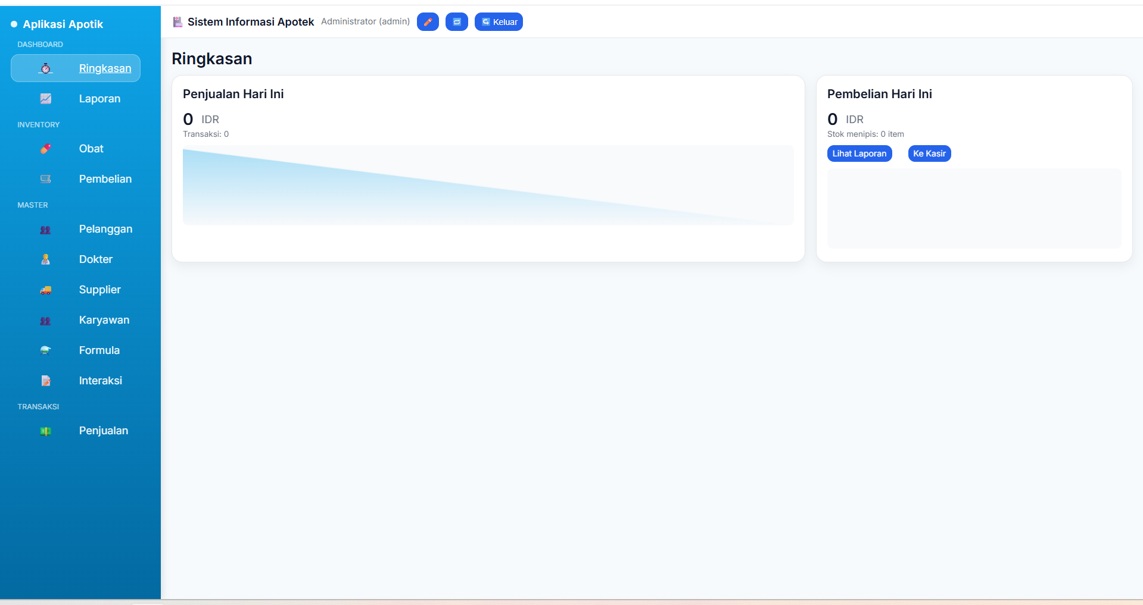The width and height of the screenshot is (1143, 605).
Task: Click the Penjualan Hari Ini chart area
Action: 488,186
